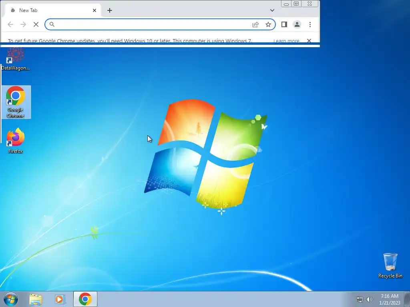Open Windows Explorer from the taskbar
The image size is (410, 307).
(x=36, y=299)
